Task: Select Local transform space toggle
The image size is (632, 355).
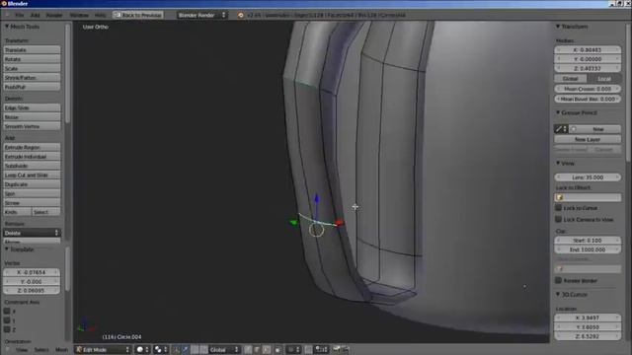Action: (x=603, y=79)
